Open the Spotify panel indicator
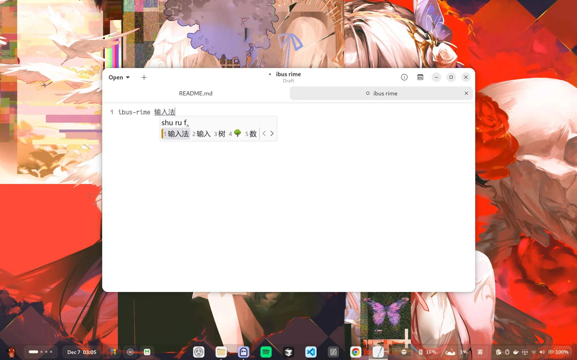This screenshot has width=577, height=360. coord(130,352)
